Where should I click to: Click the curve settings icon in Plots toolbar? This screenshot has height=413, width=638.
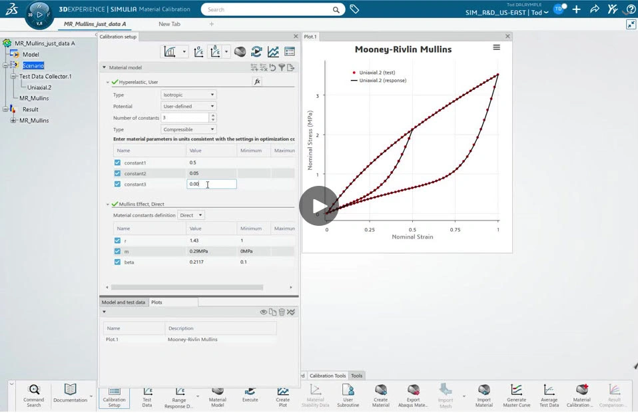291,312
